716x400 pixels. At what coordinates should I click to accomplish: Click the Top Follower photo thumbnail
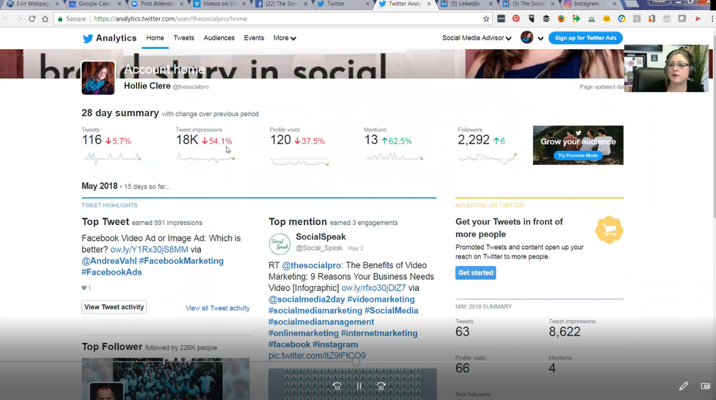165,379
